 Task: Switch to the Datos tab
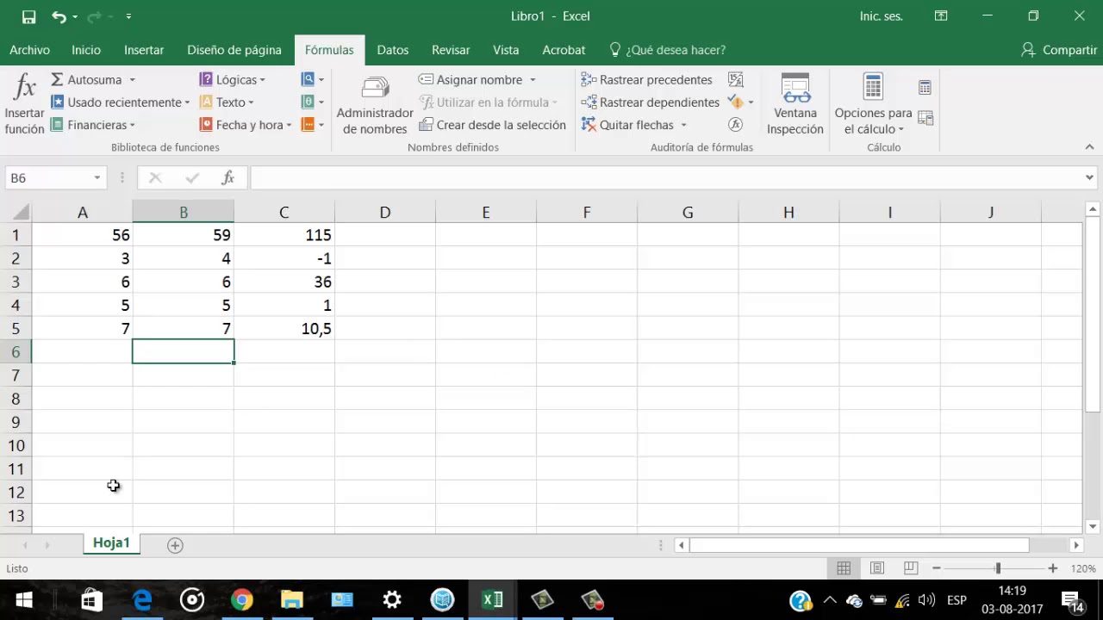393,50
